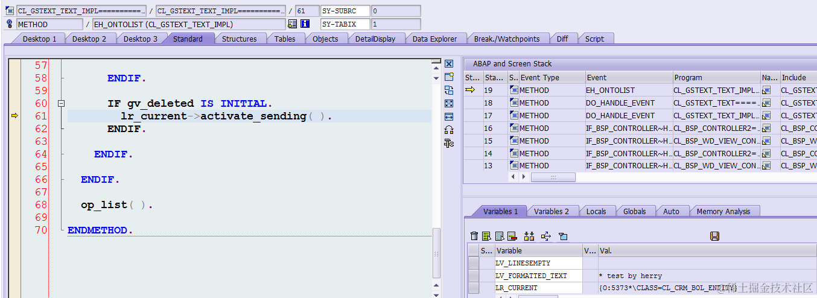Click the save diskette icon in Variables toolbar
Screen dimensions: 817x298
click(715, 236)
